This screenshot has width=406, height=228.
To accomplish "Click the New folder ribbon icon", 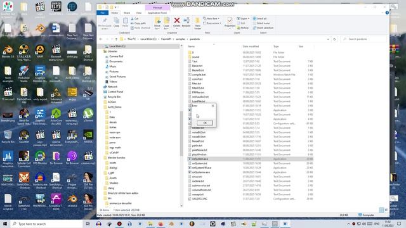I will point(197,23).
